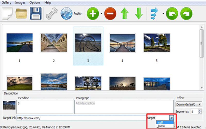Open the Images menu
This screenshot has width=206, height=129.
point(20,3)
